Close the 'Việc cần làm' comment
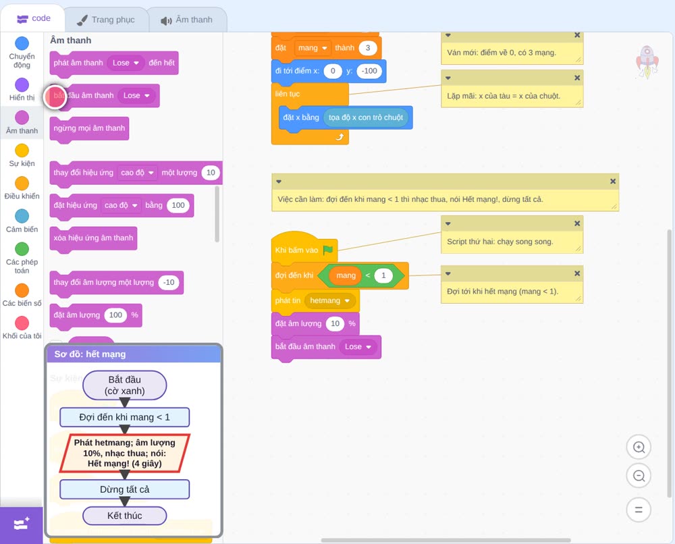This screenshot has width=675, height=544. (x=613, y=182)
